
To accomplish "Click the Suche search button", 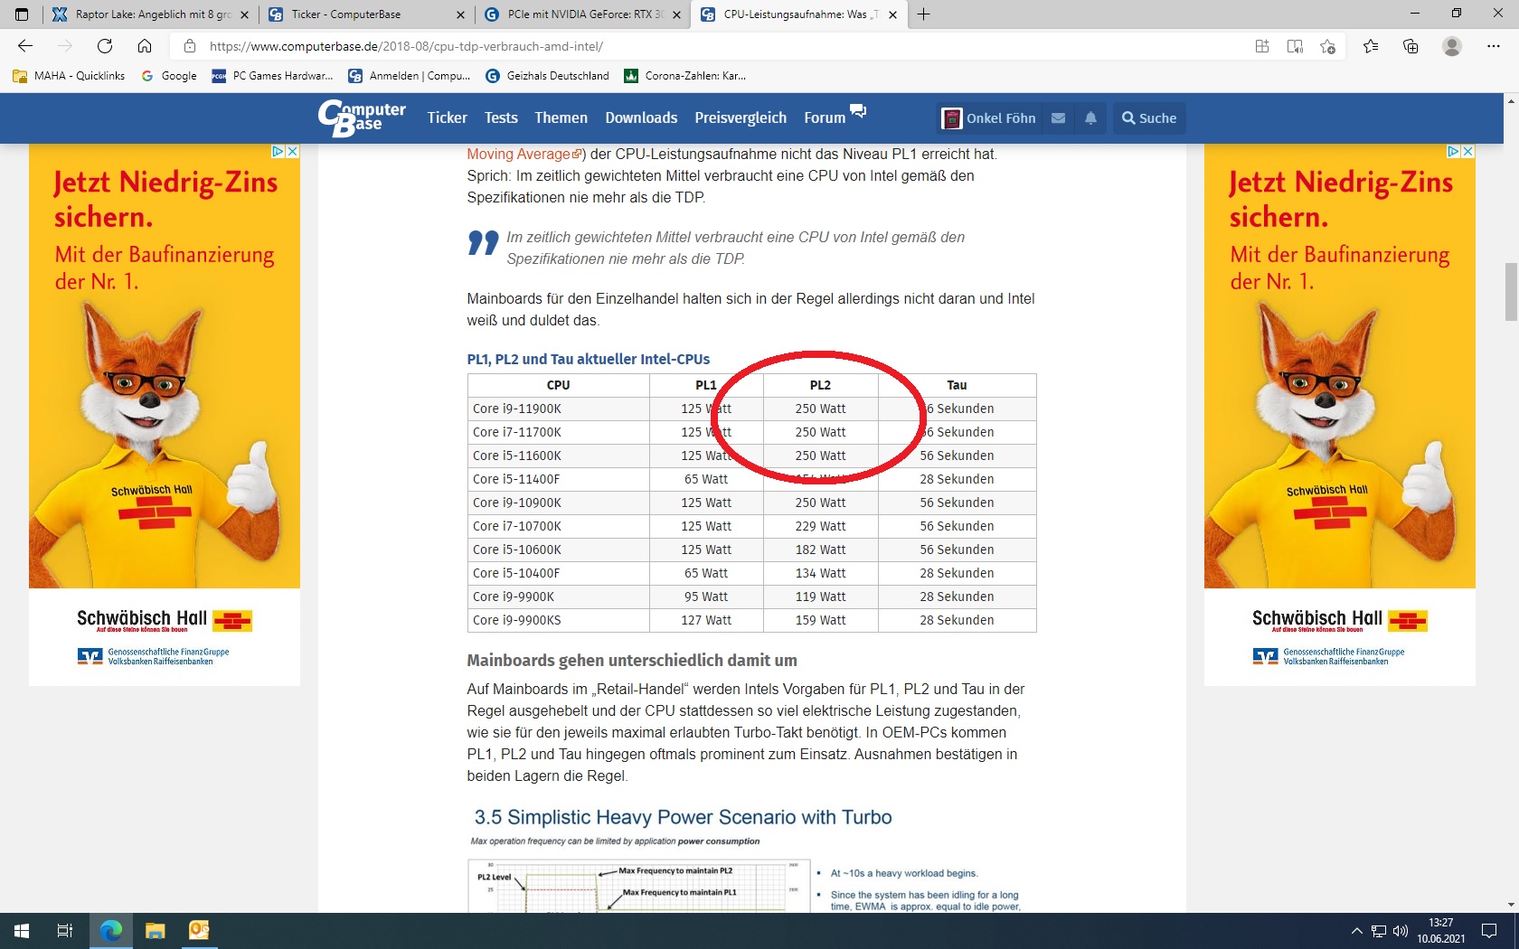I will [1149, 118].
